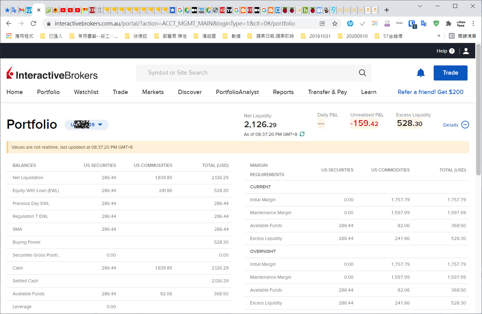Click the notifications bell icon
Viewport: 482px width, 314px height.
coord(420,73)
